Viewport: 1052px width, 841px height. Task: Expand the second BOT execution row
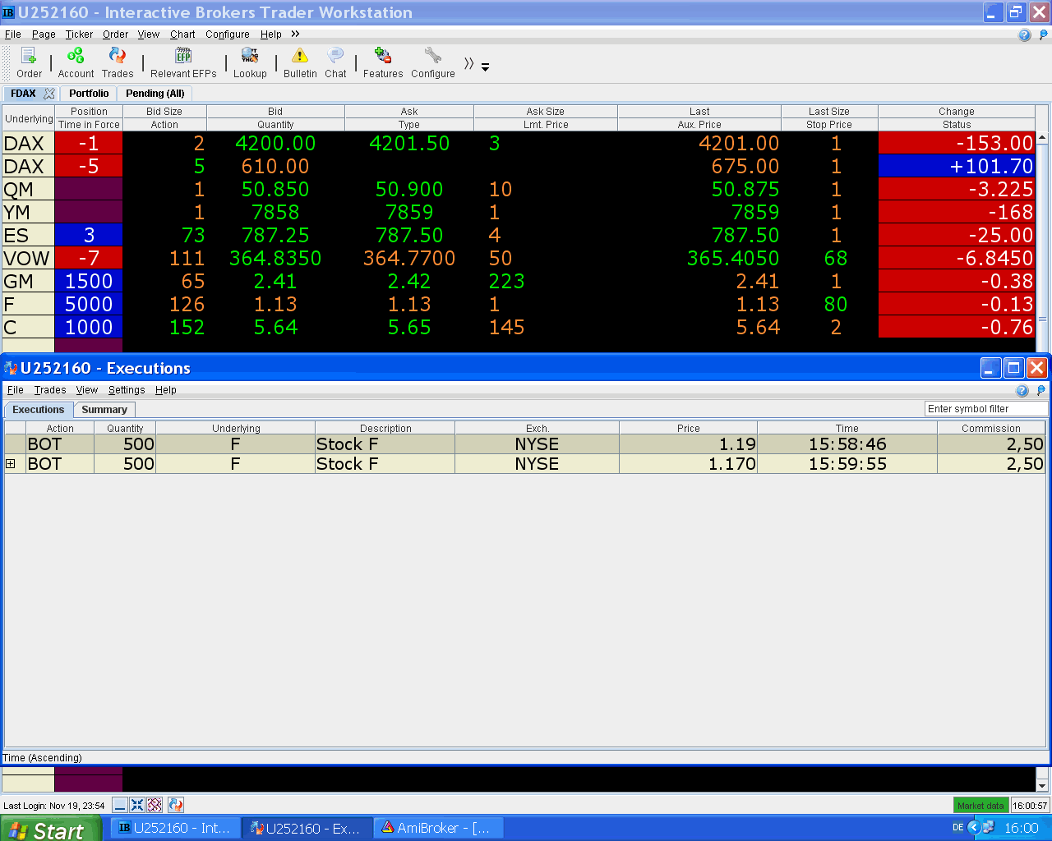click(11, 464)
